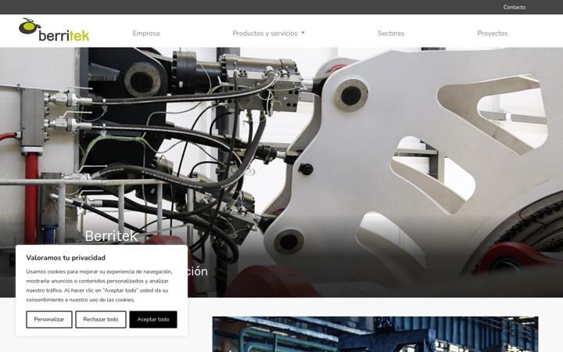
Task: Click the industrial crane thumbnail image
Action: point(375,334)
